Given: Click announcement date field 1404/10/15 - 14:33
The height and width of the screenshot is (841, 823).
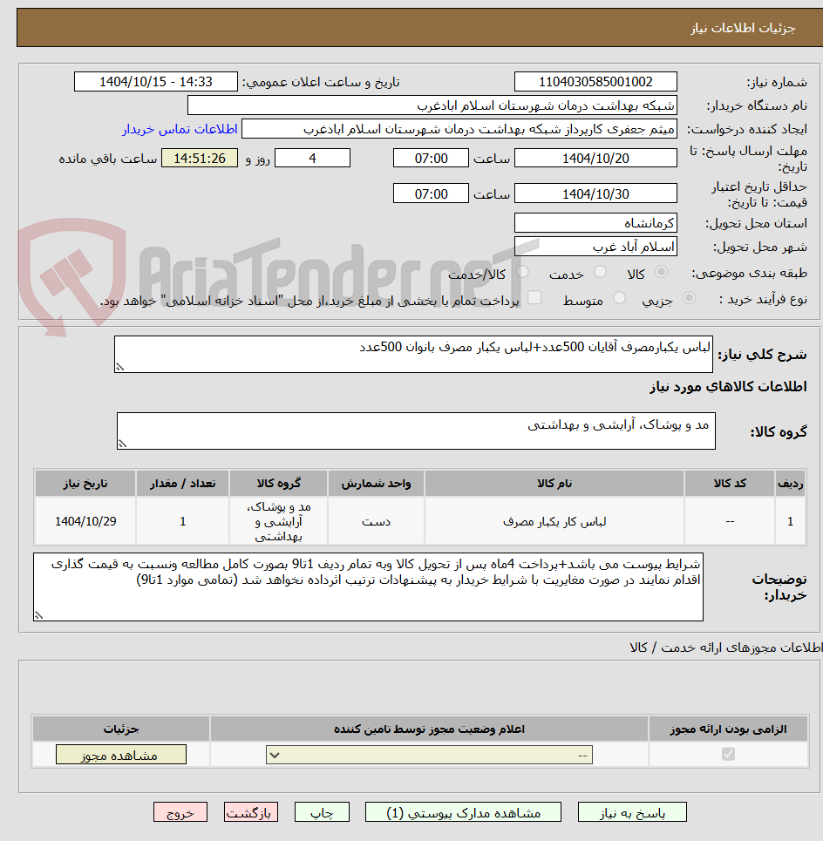Looking at the screenshot, I should pos(155,82).
